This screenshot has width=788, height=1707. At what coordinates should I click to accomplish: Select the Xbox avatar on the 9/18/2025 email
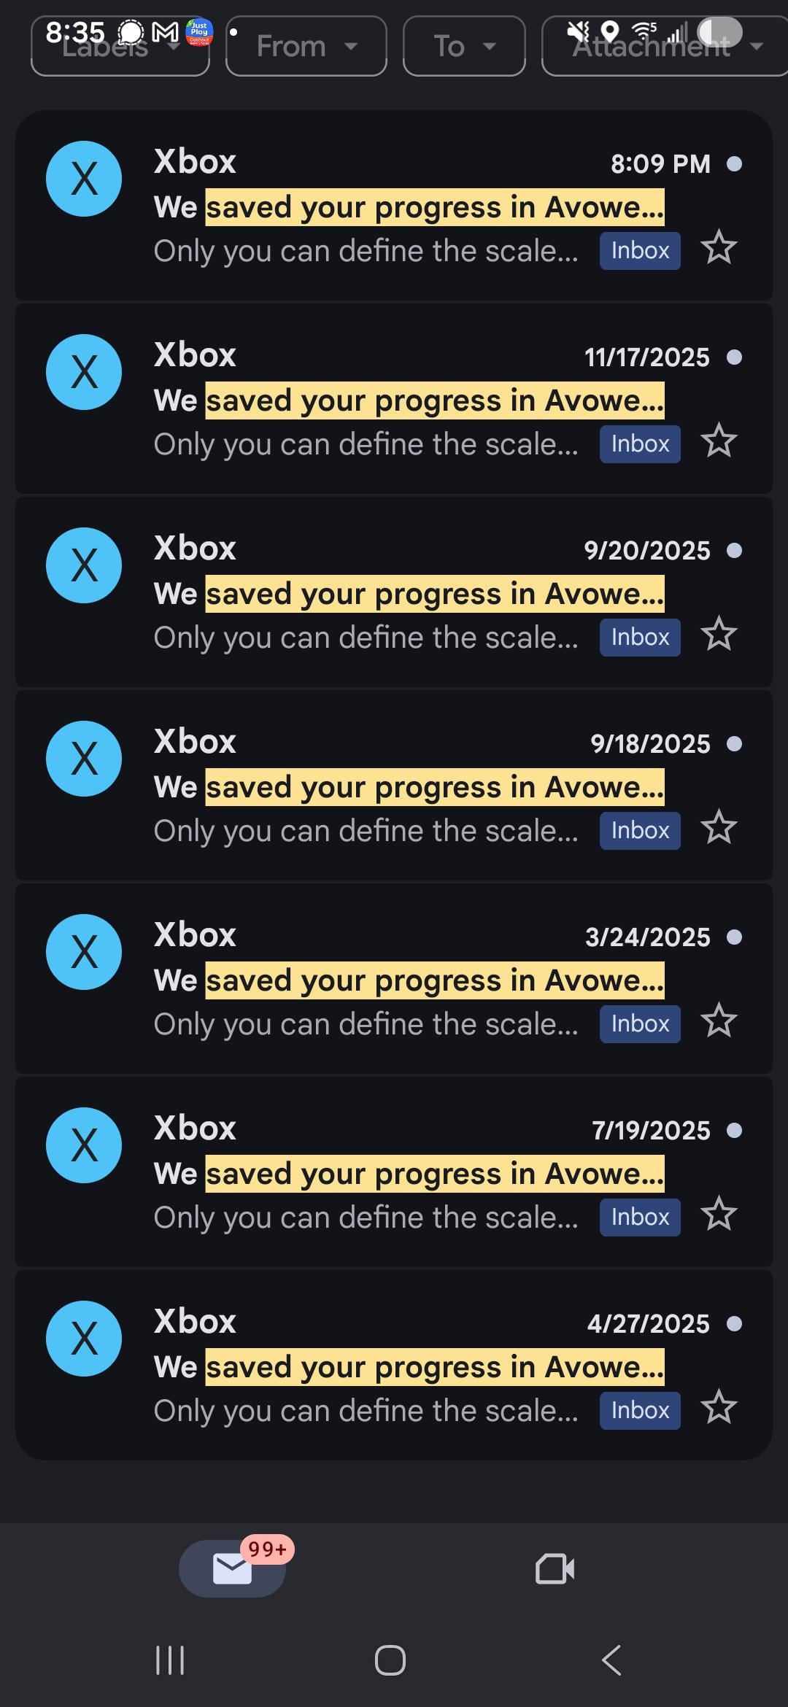(x=84, y=759)
